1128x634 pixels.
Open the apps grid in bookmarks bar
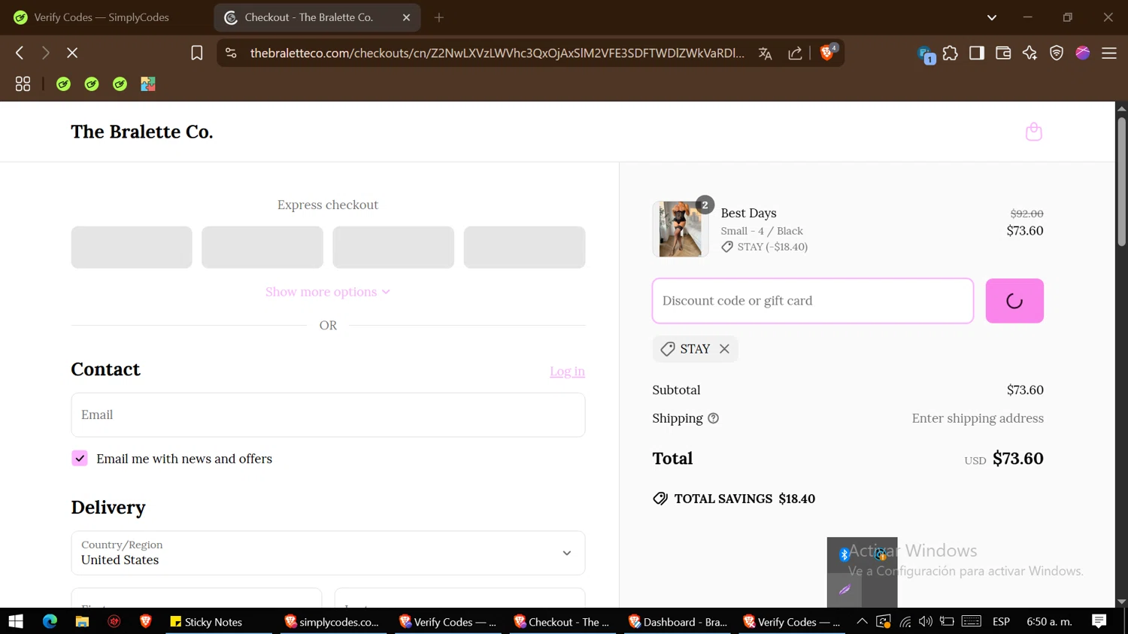click(x=23, y=84)
